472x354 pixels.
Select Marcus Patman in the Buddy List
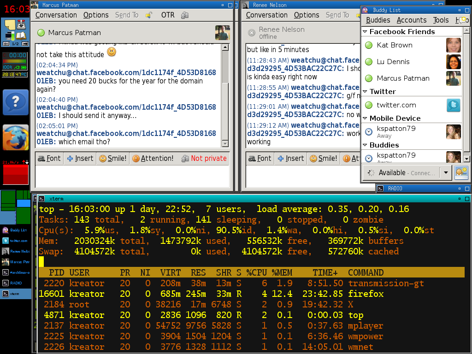(412, 78)
